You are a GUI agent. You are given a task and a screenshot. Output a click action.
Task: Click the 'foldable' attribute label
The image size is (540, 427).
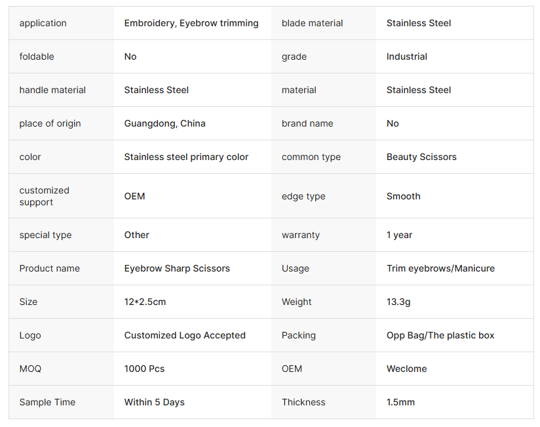(37, 56)
